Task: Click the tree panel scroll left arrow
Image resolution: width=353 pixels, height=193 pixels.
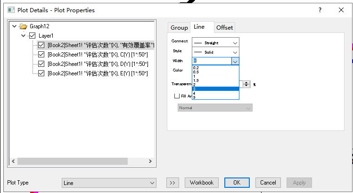Action: pyautogui.click(x=14, y=161)
